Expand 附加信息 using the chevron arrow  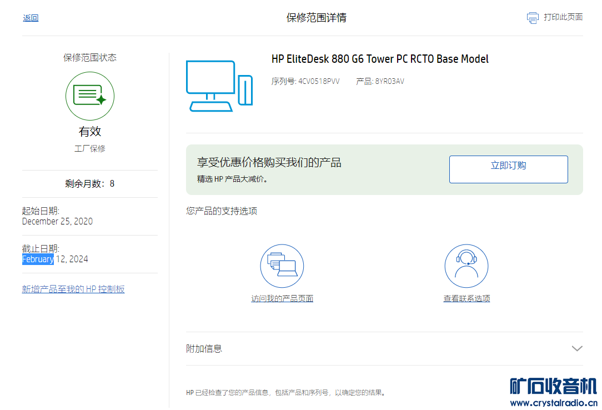pyautogui.click(x=577, y=349)
